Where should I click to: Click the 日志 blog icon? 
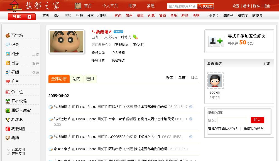click(x=8, y=63)
